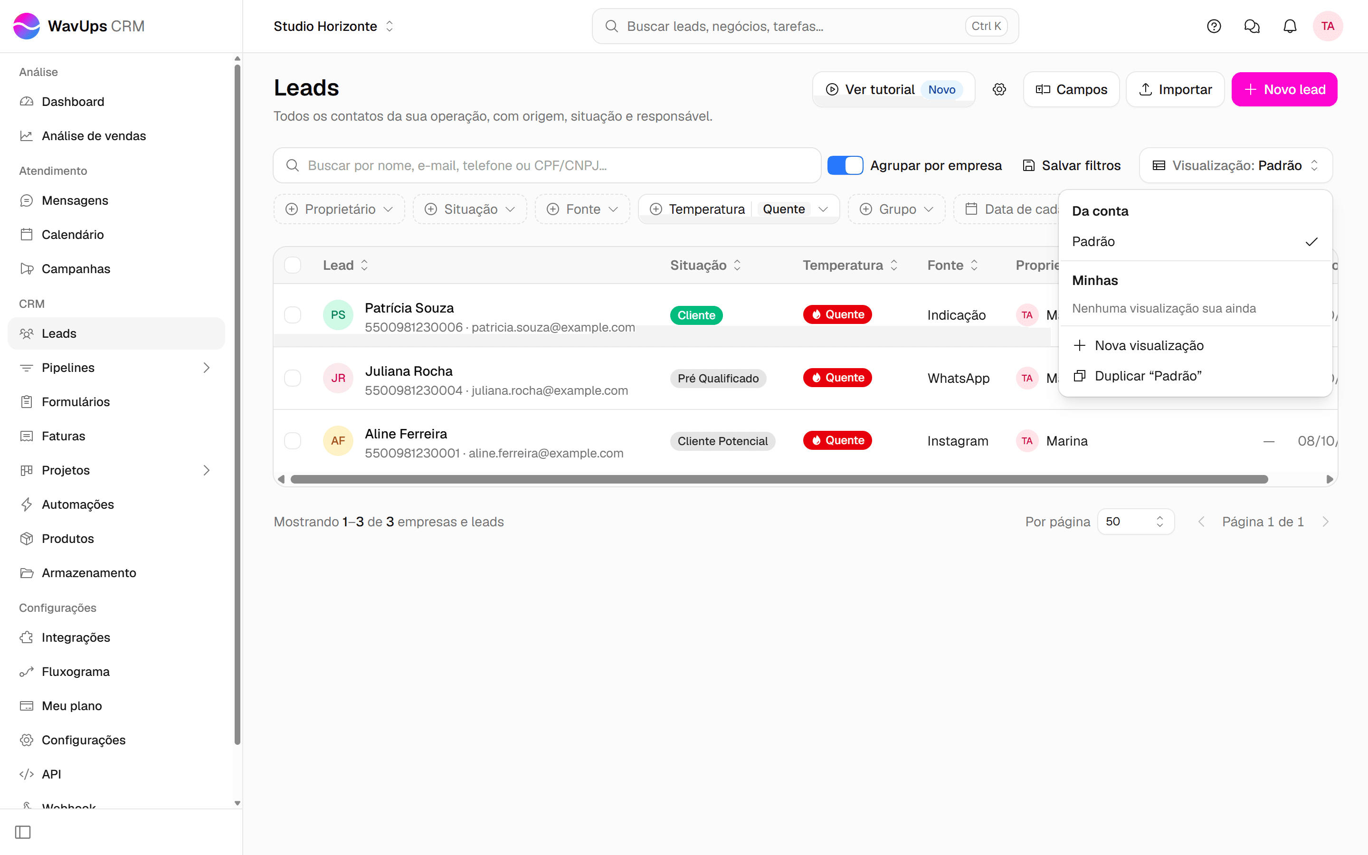Image resolution: width=1368 pixels, height=855 pixels.
Task: Expand the Pipelines submenu chevron
Action: click(x=206, y=368)
